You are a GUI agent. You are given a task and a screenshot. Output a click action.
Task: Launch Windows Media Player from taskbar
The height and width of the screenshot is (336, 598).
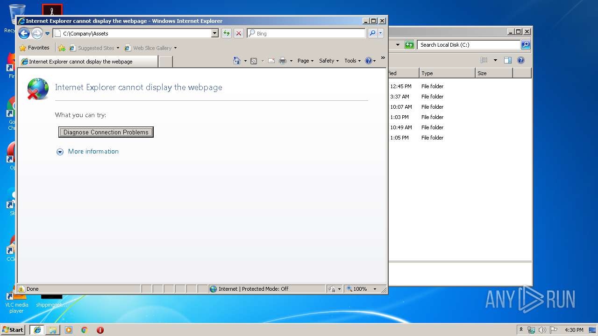coord(69,329)
